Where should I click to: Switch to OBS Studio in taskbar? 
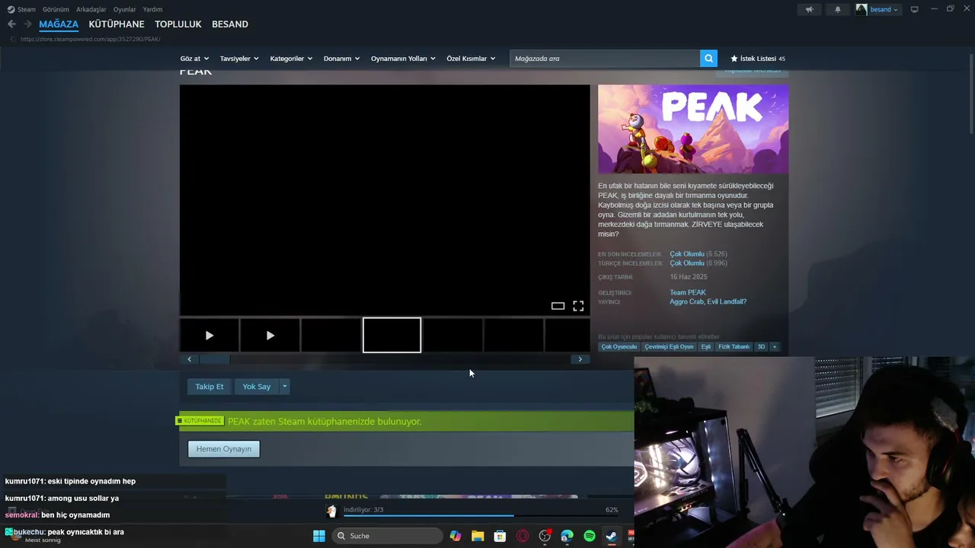point(545,536)
